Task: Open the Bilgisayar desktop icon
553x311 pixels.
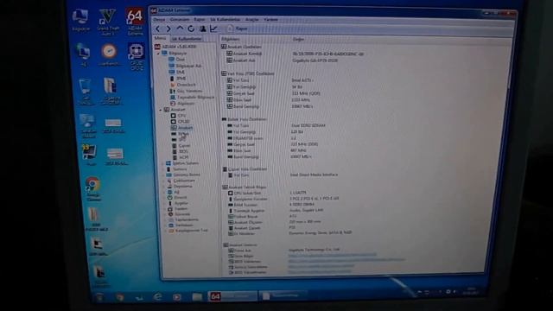Action: 80,21
